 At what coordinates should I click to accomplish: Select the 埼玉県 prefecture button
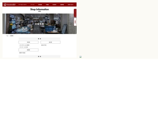(x=28, y=42)
